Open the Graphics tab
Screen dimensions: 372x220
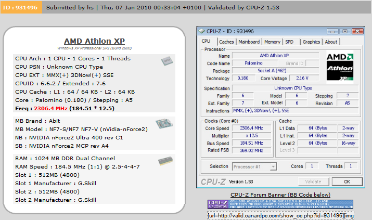coord(311,42)
